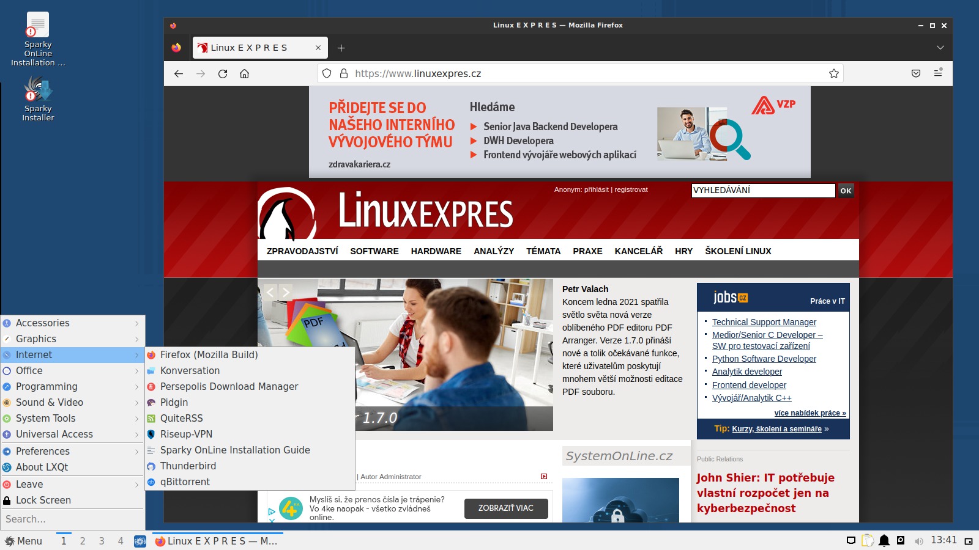This screenshot has height=550, width=979.
Task: Select Lock Screen in menu
Action: point(72,500)
